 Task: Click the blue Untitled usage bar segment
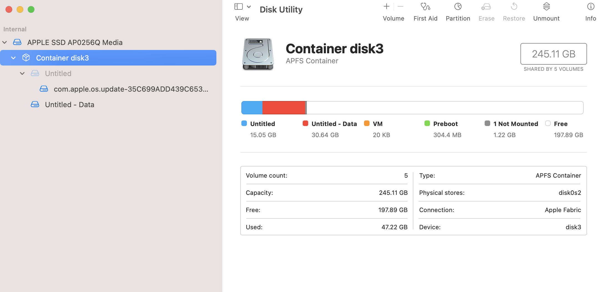coord(252,108)
